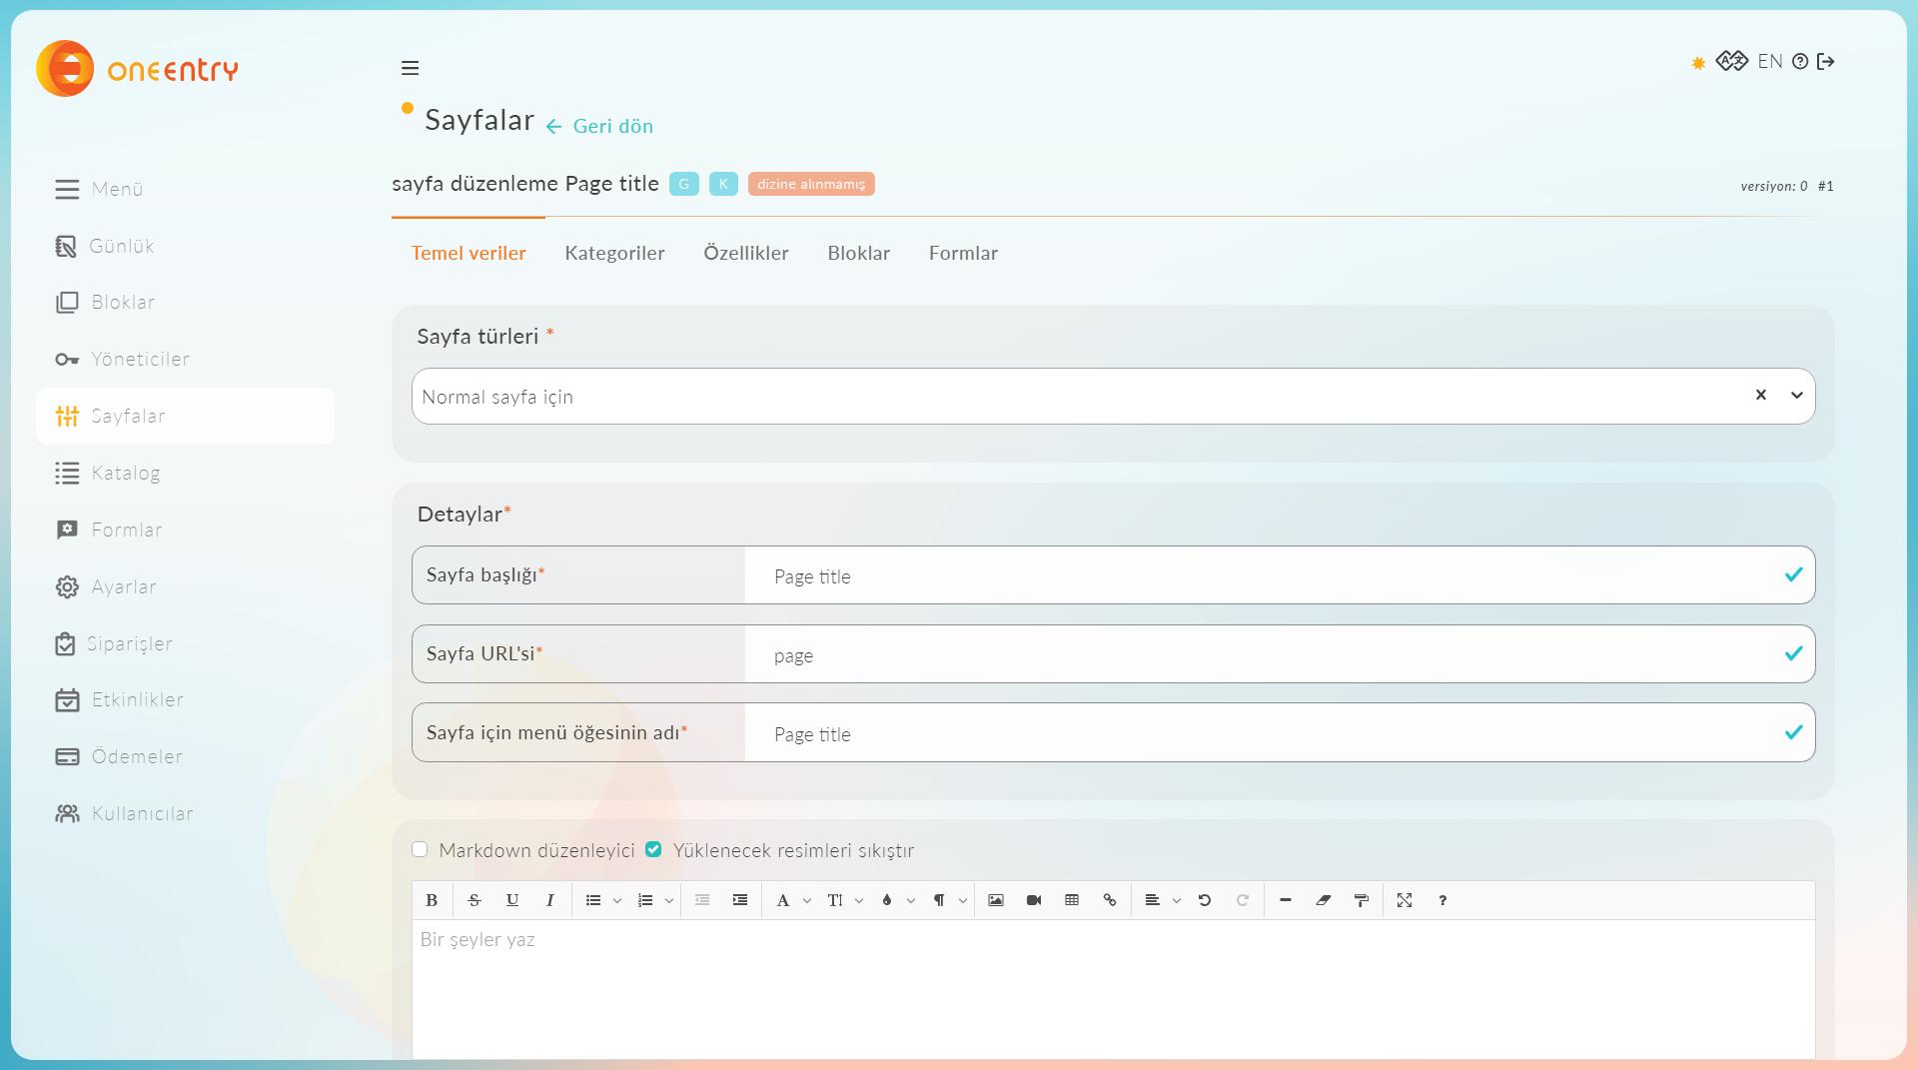Insert an unordered bullet list
Image resolution: width=1918 pixels, height=1070 pixels.
(593, 900)
